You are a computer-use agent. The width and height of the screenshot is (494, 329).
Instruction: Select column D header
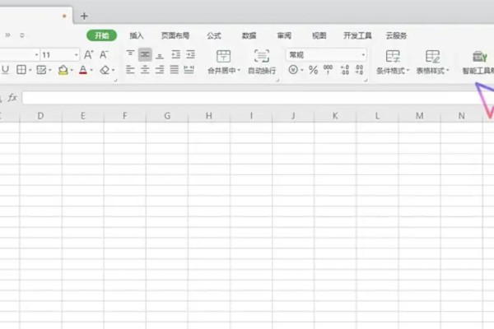click(40, 116)
